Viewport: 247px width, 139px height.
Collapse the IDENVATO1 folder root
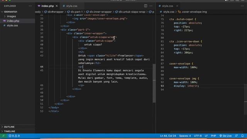click(10, 12)
